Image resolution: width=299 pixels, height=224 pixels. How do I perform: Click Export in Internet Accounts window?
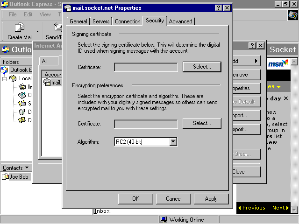click(246, 130)
